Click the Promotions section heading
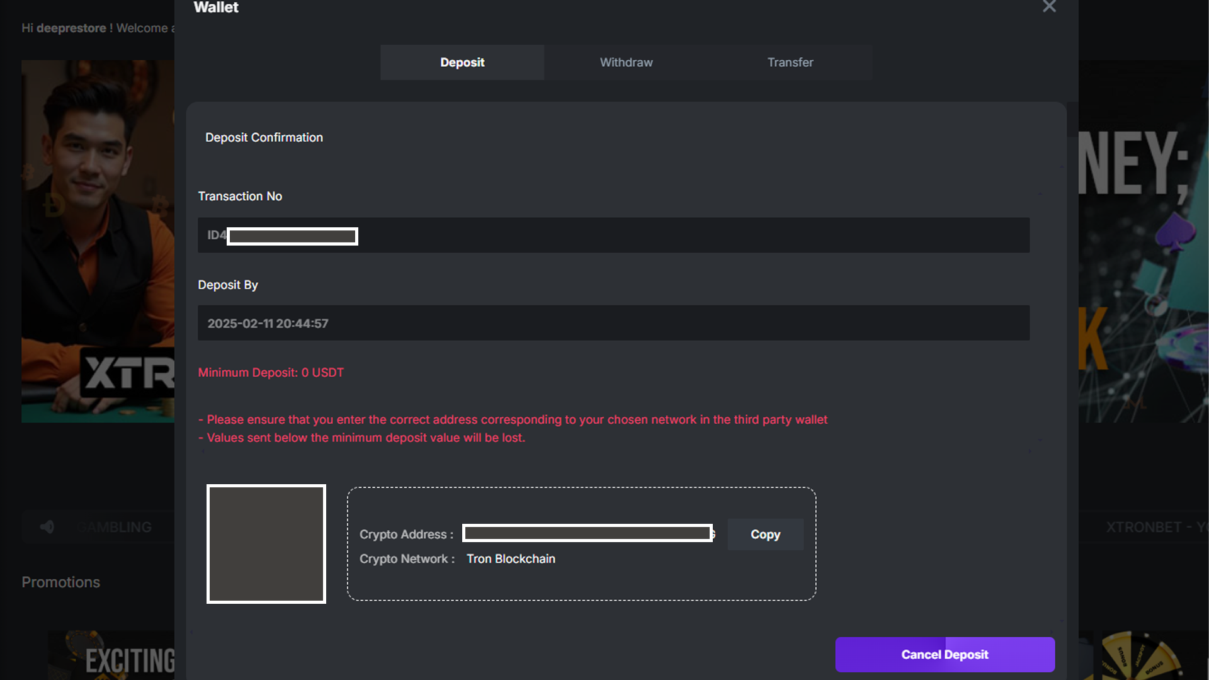This screenshot has height=680, width=1209. (x=61, y=582)
